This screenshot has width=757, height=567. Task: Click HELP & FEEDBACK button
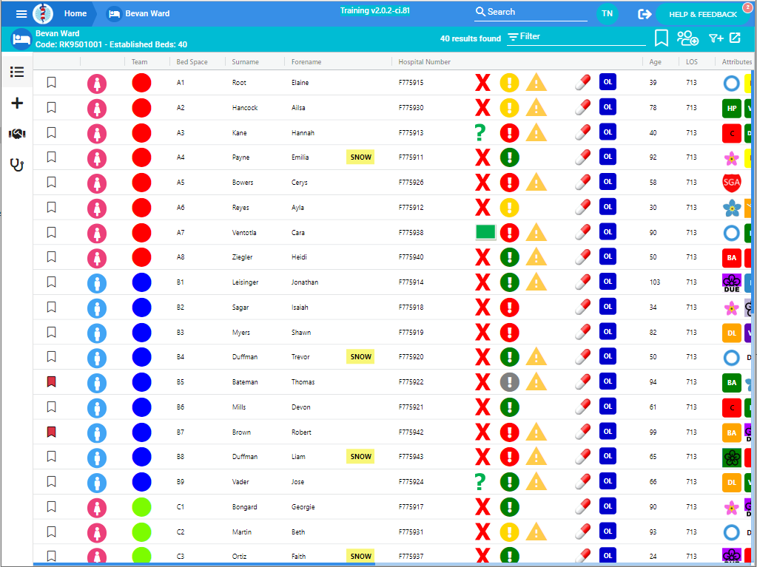click(x=703, y=15)
